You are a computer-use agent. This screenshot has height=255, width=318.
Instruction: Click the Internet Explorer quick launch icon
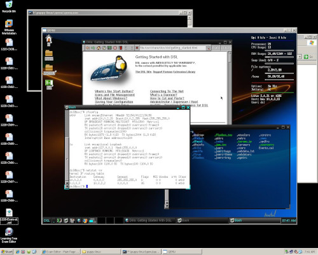[x=18, y=252]
